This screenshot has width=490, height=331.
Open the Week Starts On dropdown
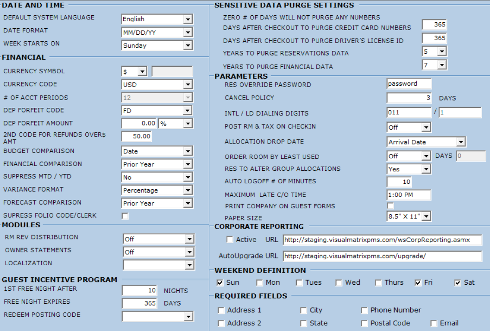pos(188,45)
